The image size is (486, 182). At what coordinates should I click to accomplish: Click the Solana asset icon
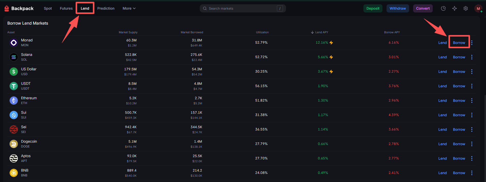pos(14,57)
